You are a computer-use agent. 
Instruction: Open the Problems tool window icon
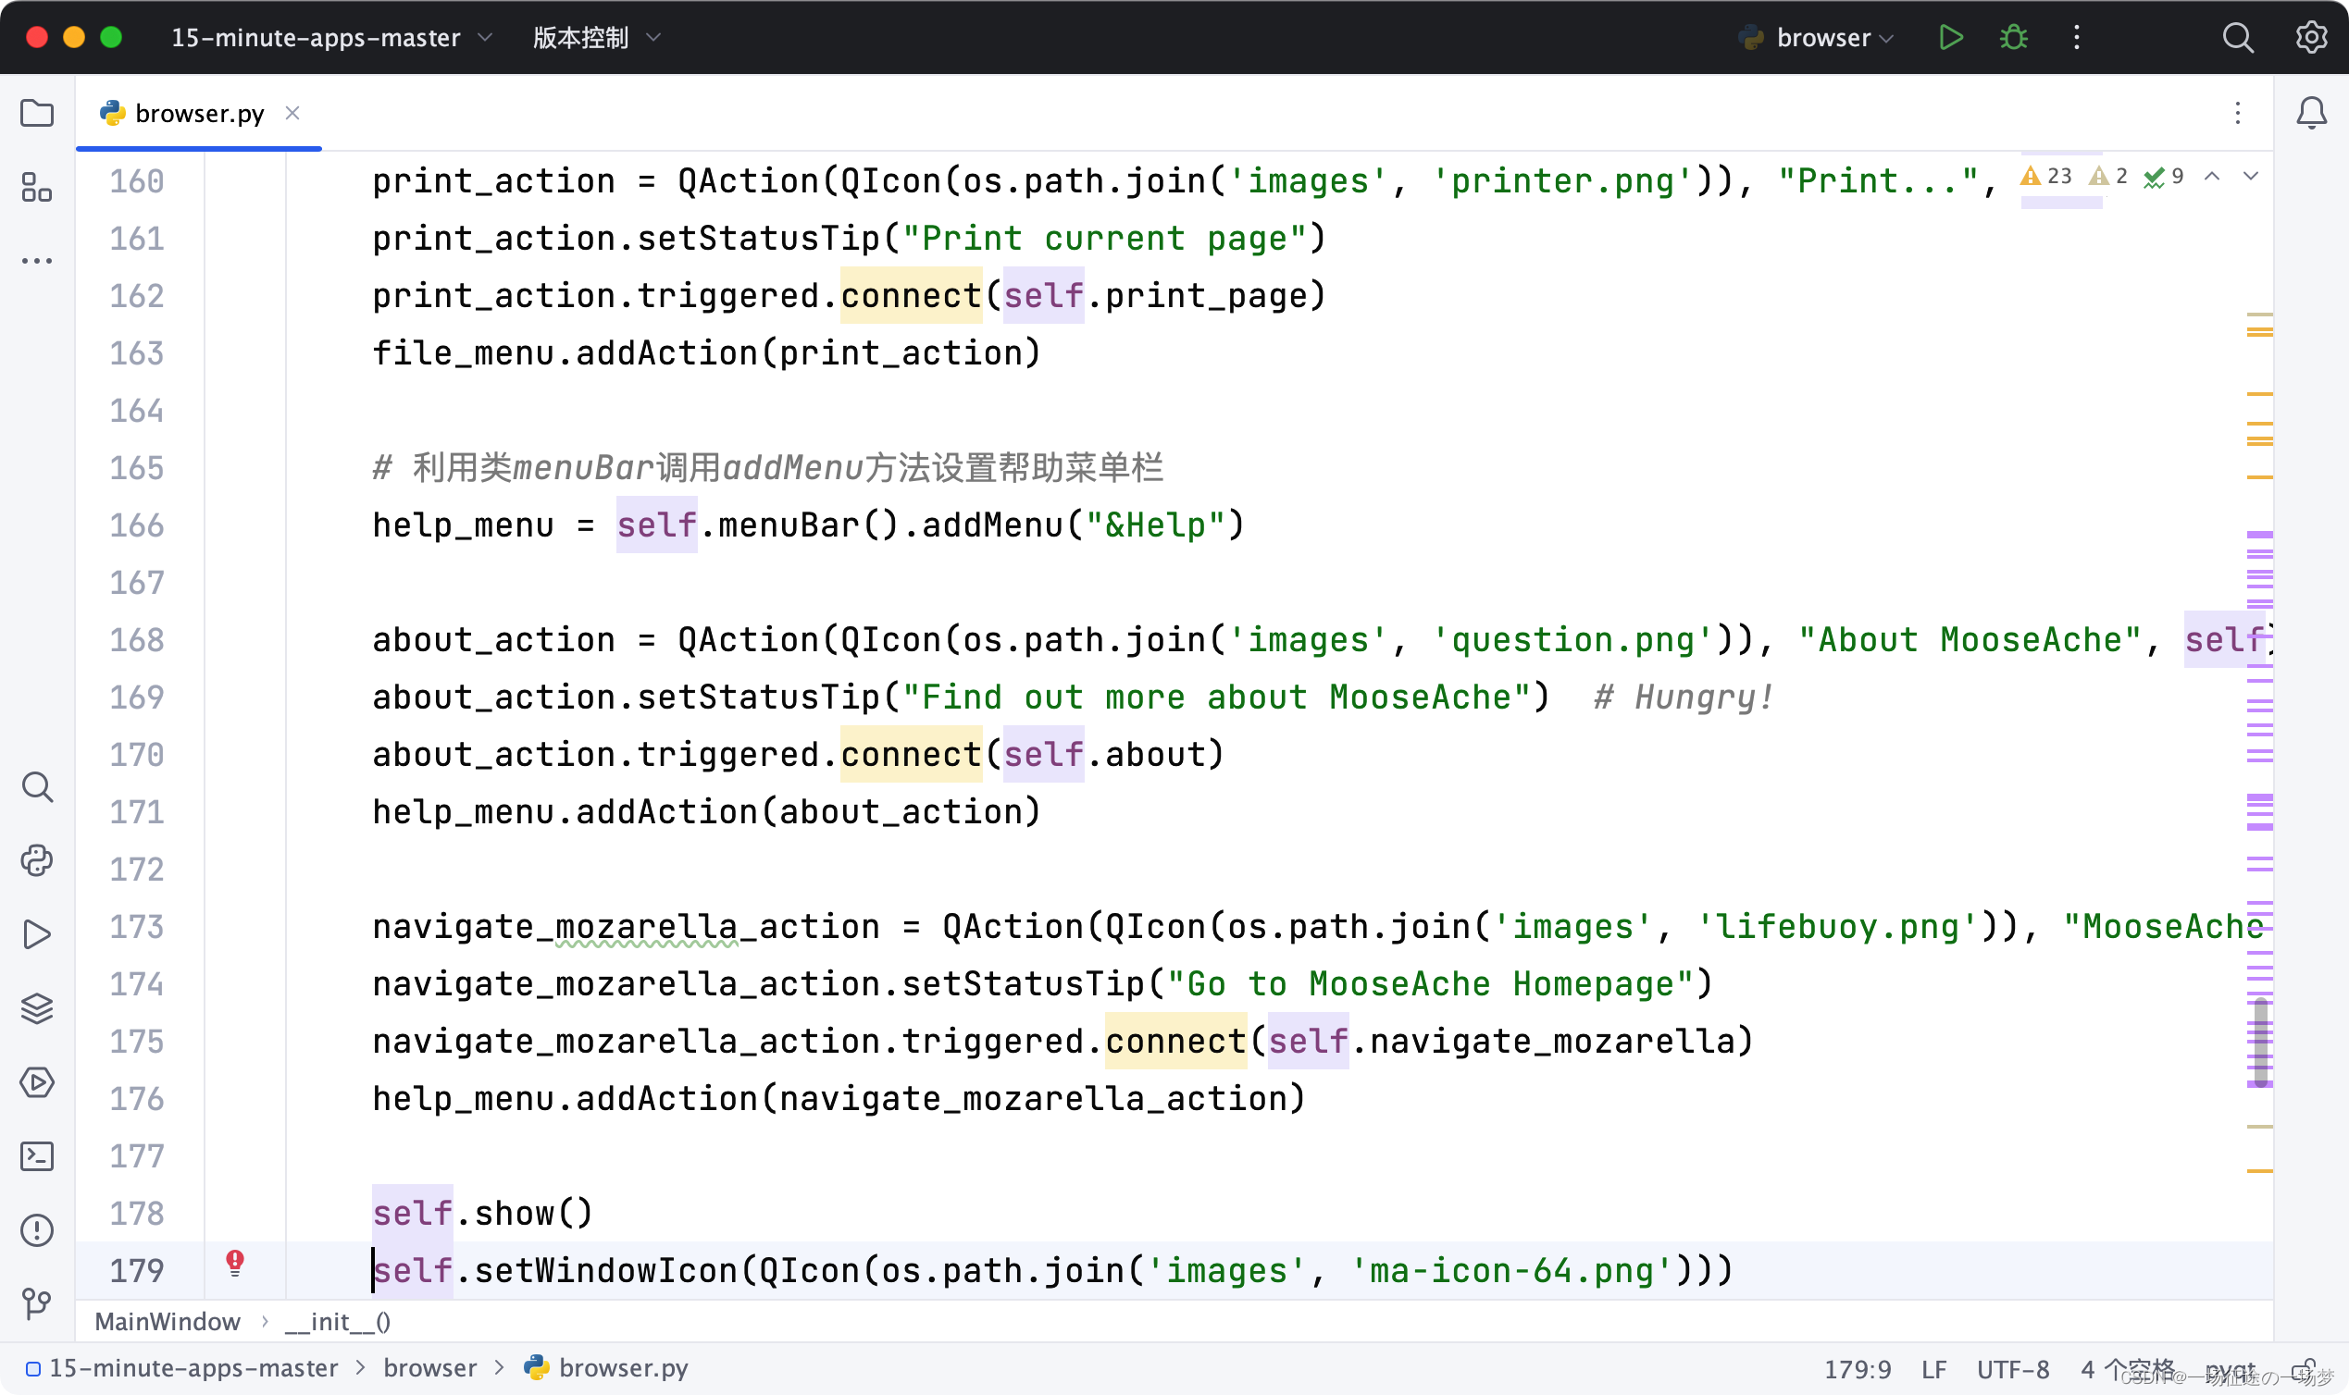coord(37,1229)
